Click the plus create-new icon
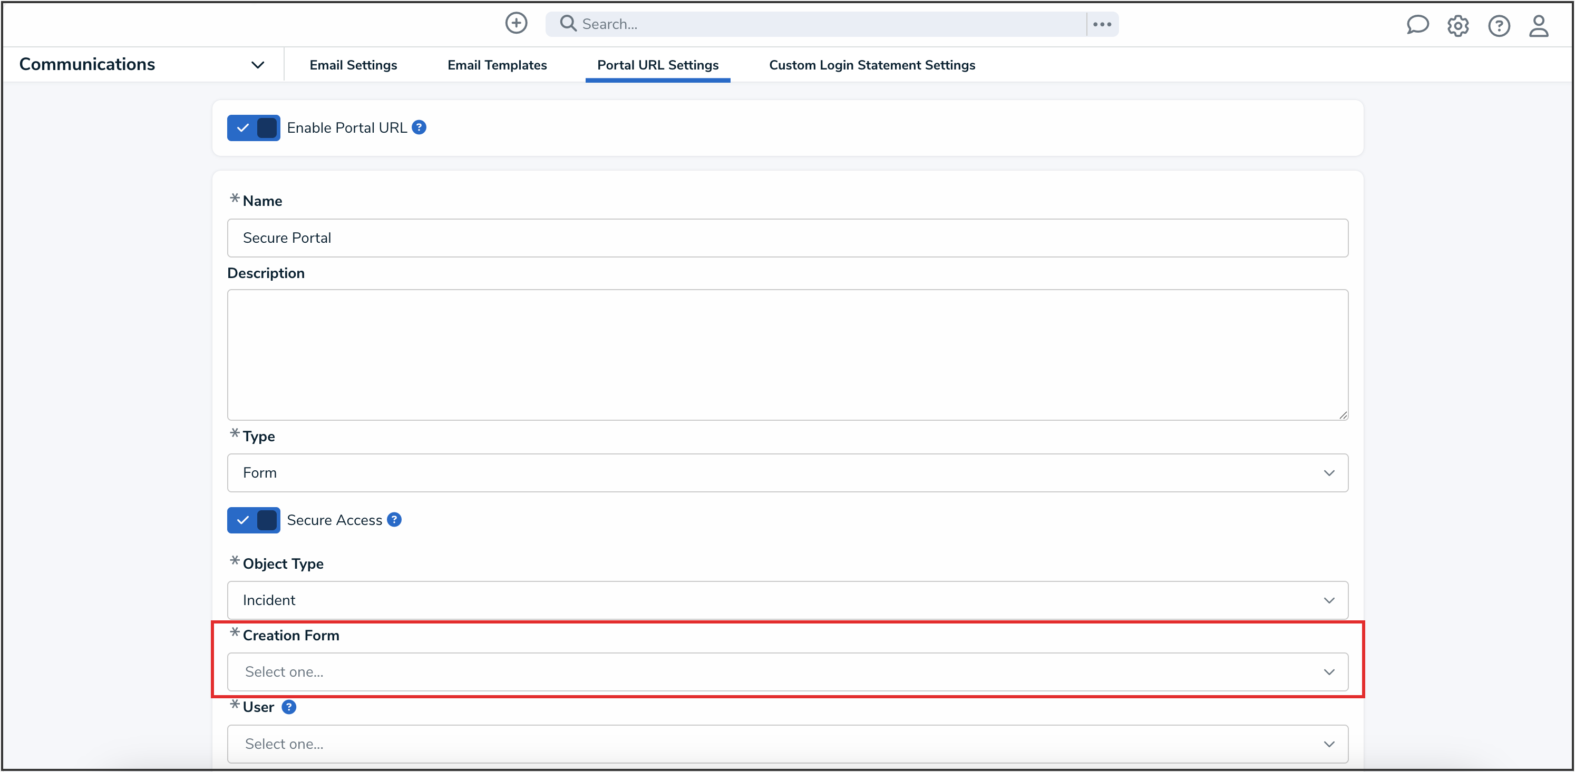 (516, 24)
